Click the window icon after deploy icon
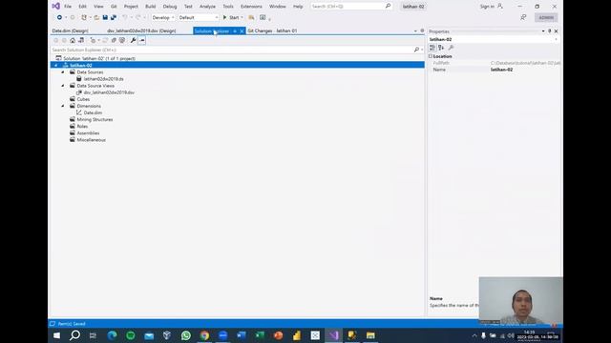 coord(263,17)
